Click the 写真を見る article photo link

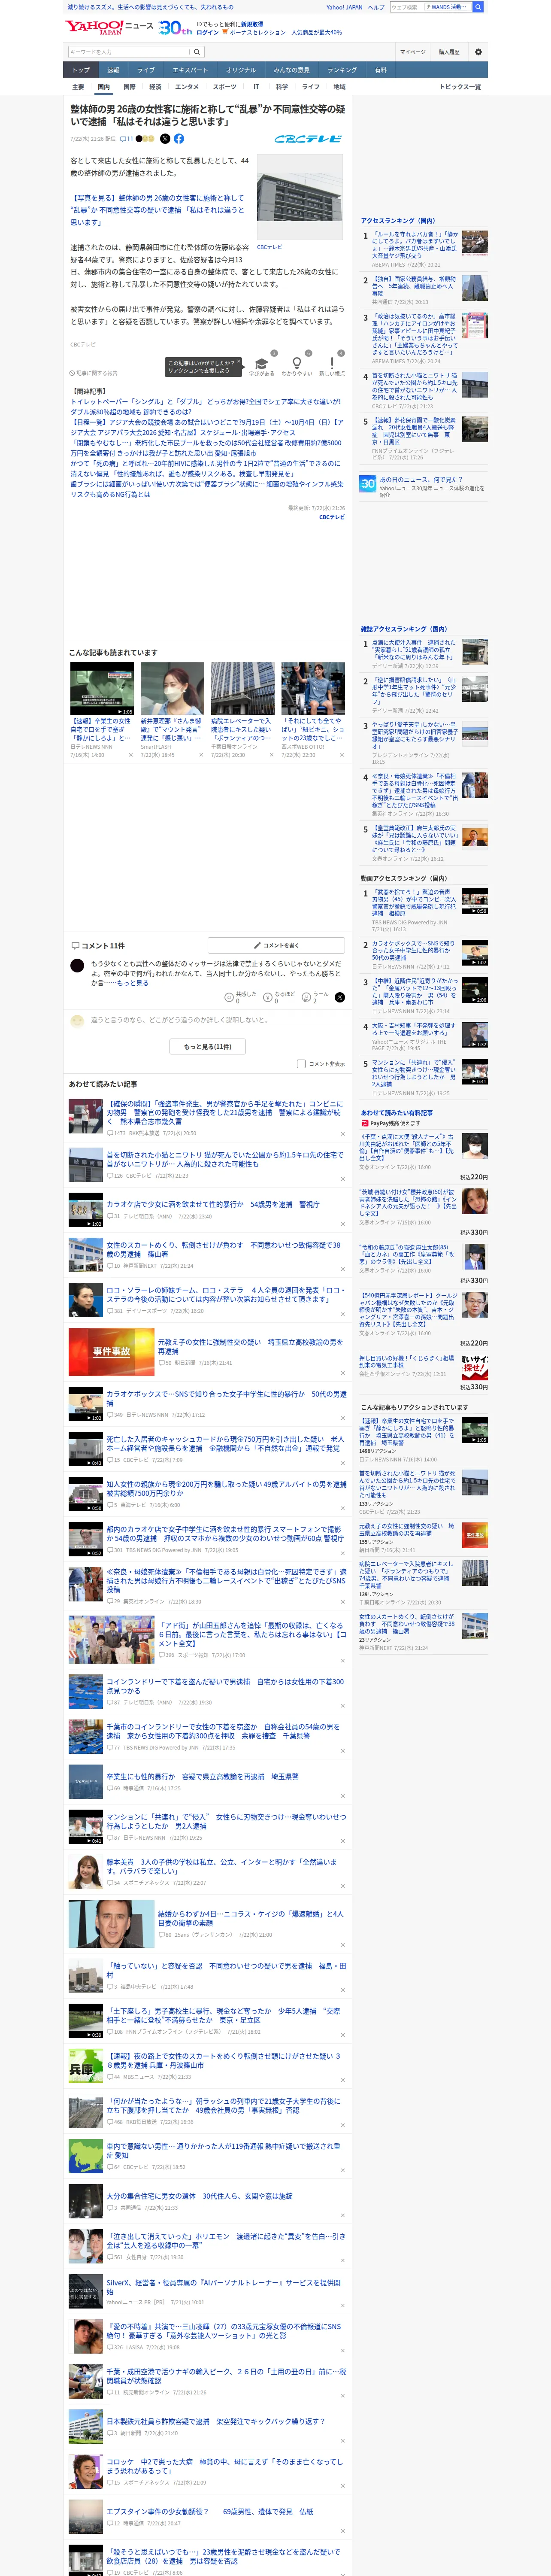(x=157, y=210)
